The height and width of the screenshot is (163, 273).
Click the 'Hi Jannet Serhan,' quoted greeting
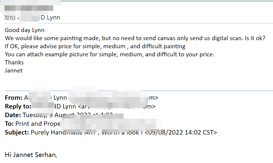(x=31, y=155)
